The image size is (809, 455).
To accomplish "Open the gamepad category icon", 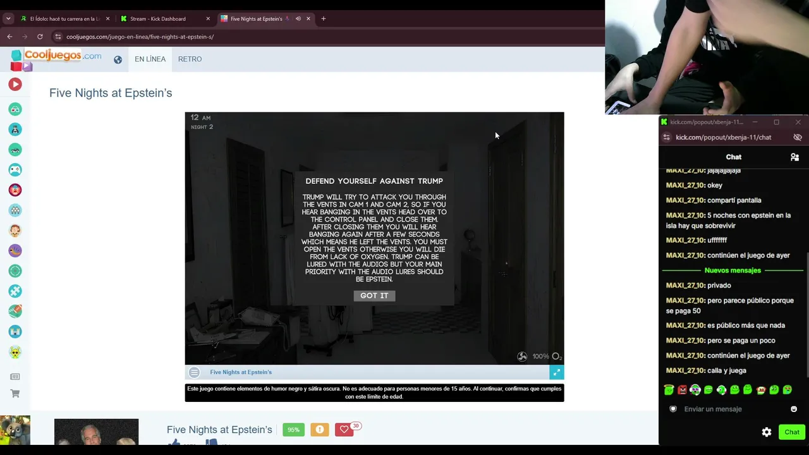I will click(x=15, y=170).
